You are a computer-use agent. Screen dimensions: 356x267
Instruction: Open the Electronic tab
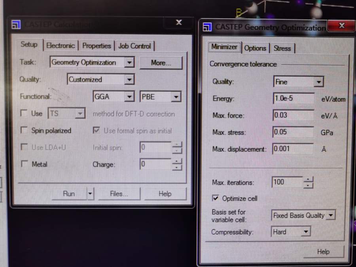point(61,45)
